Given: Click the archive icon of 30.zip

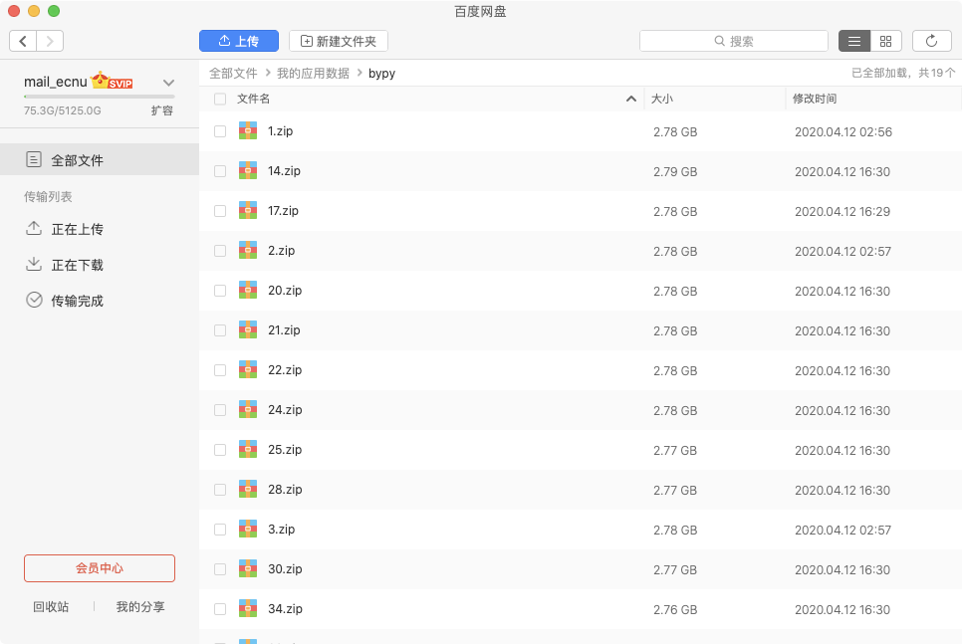Looking at the screenshot, I should click(x=248, y=568).
